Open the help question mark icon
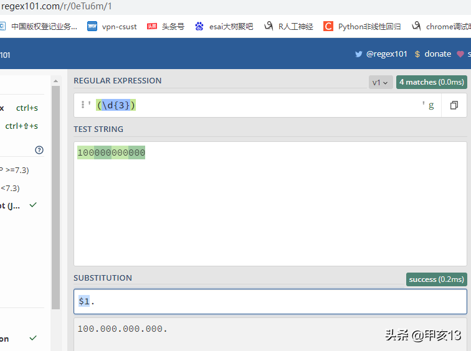Screen dimensions: 471x351 39,150
